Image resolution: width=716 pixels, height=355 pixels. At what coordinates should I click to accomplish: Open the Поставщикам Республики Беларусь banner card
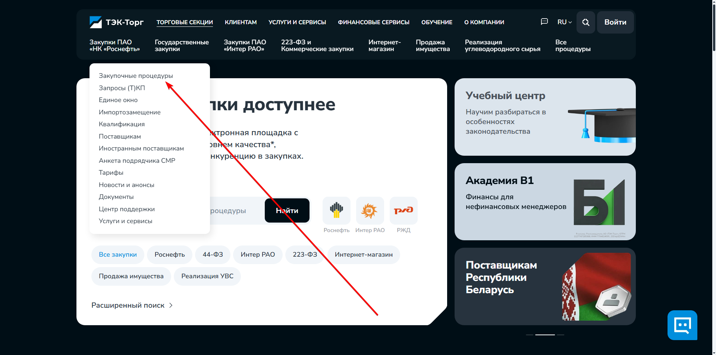point(545,286)
